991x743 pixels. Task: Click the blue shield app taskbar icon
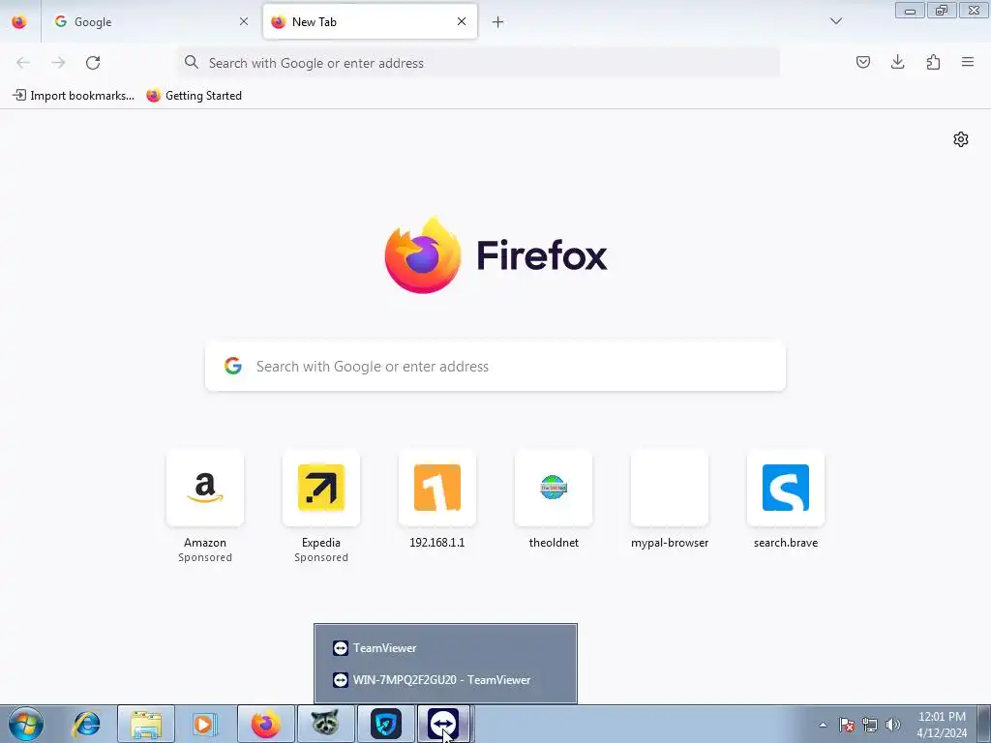pos(385,724)
